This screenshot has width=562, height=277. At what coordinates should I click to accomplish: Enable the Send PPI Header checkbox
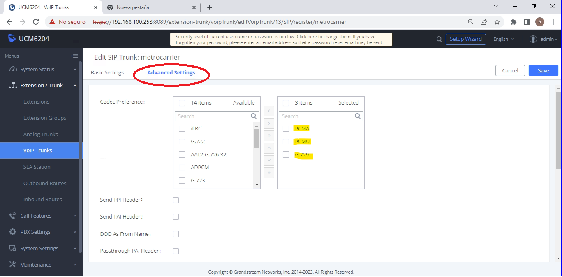176,200
